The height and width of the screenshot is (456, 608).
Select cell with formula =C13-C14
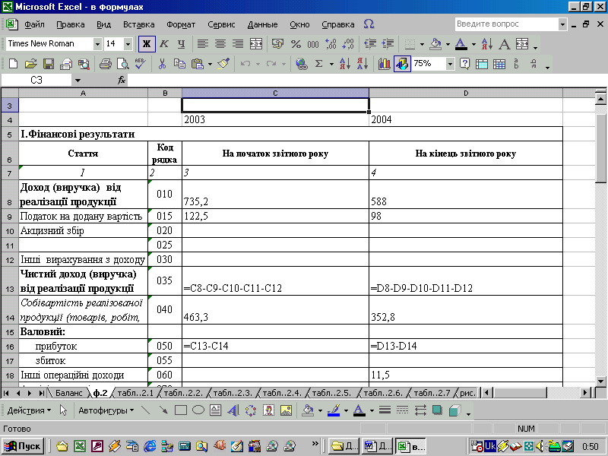coord(275,346)
